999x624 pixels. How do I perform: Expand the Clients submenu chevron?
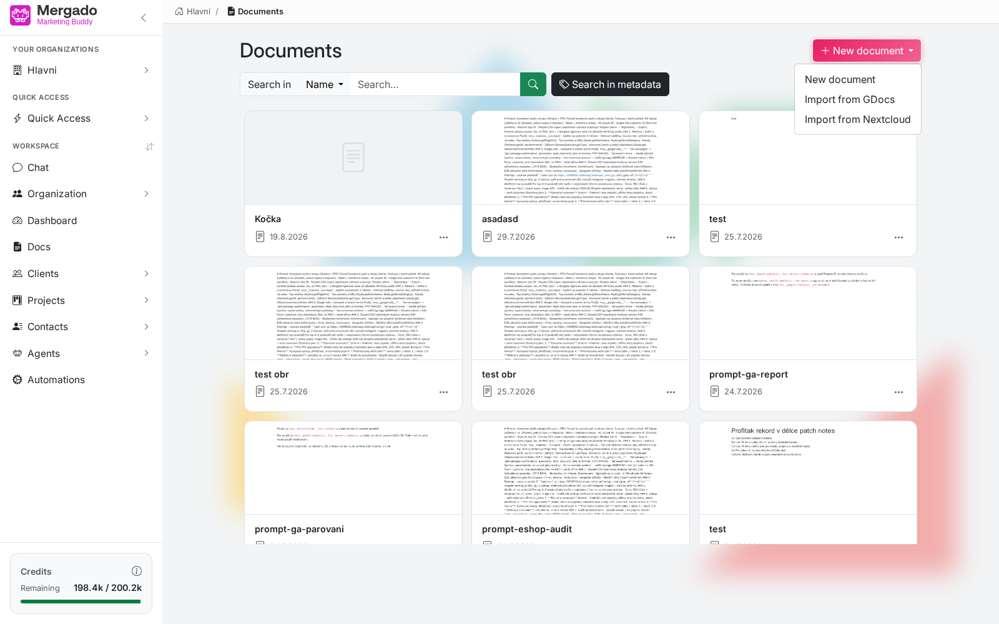147,274
